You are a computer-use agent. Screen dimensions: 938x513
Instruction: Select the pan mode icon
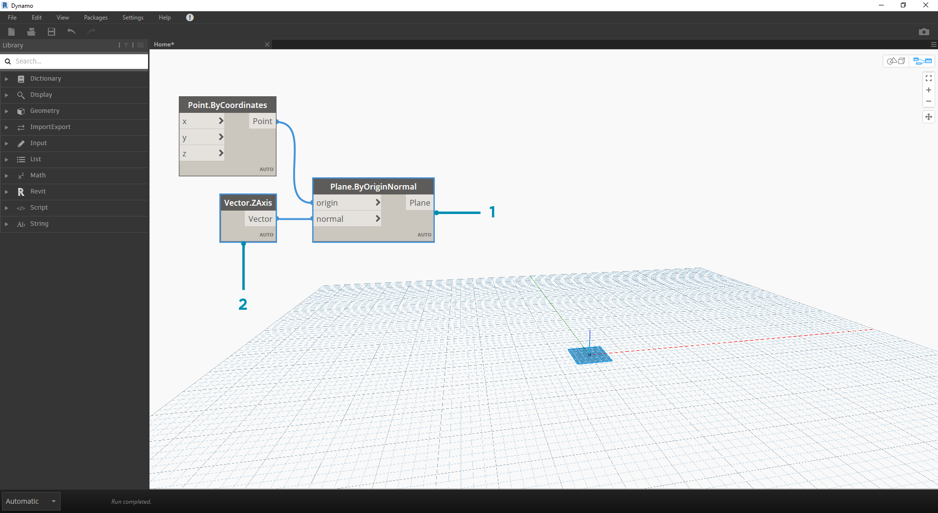tap(929, 117)
